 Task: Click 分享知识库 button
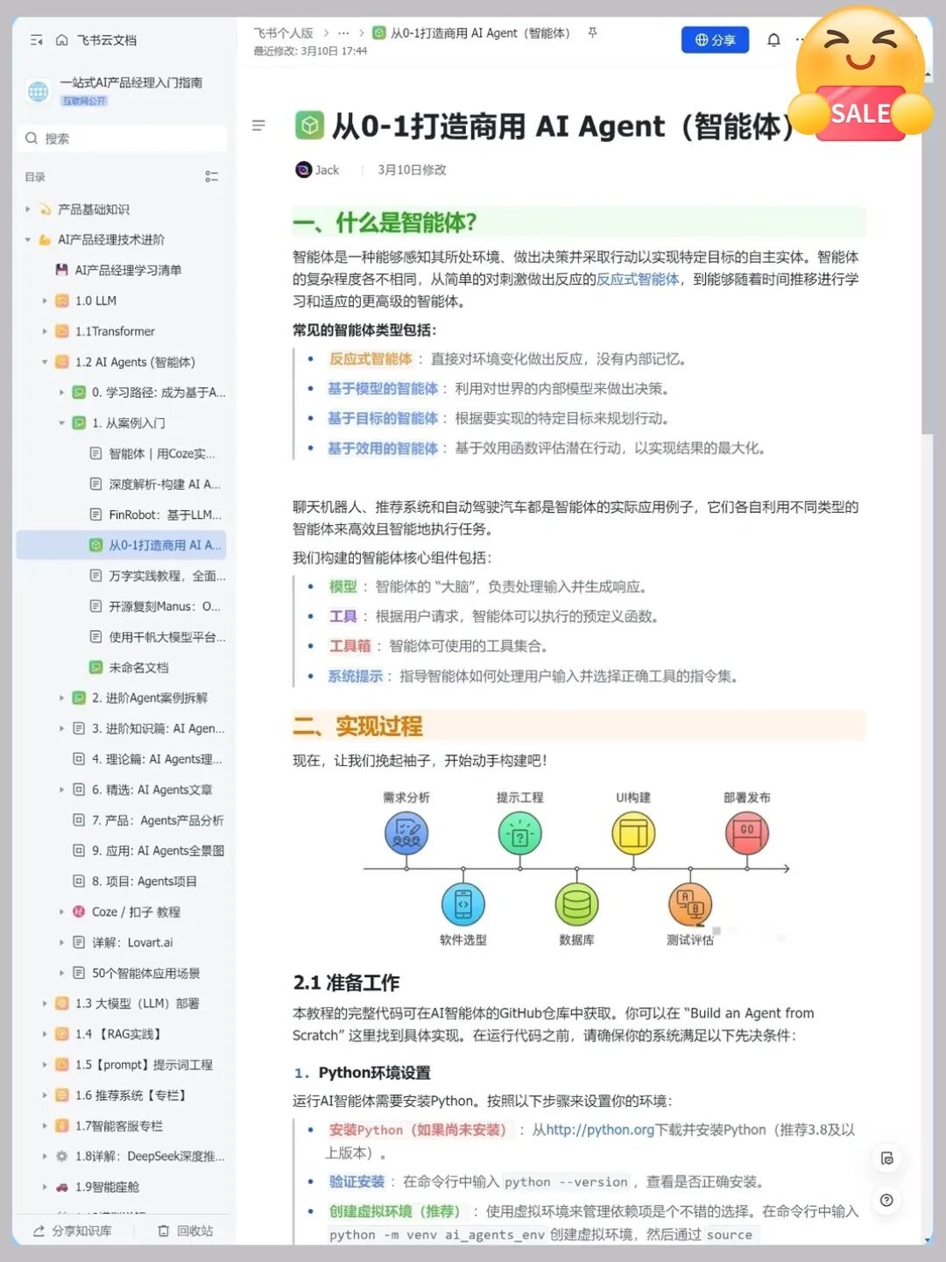click(73, 1231)
